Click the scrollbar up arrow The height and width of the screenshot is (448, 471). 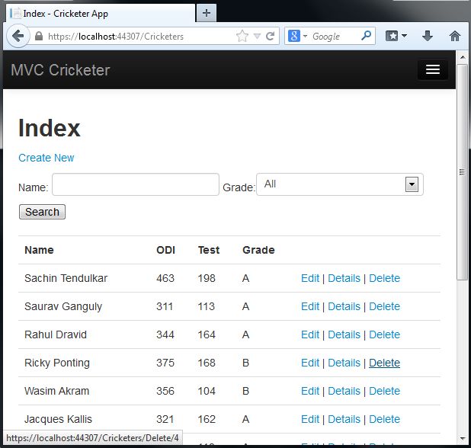463,57
